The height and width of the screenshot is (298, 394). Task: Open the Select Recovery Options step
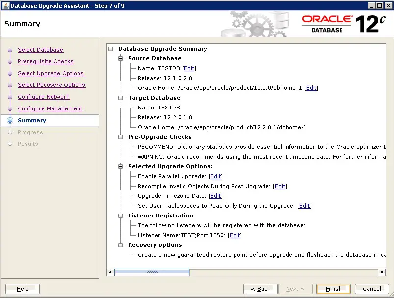pos(52,85)
